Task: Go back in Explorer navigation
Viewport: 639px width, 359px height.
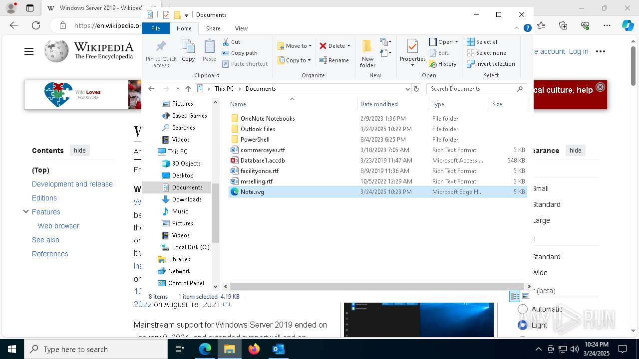Action: pos(151,89)
